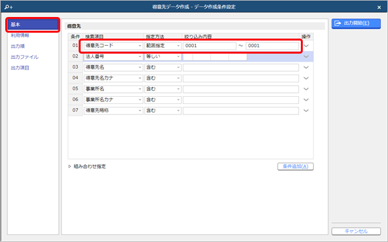Viewport: 388px width, 242px height.
Task: Switch to 出力項目 section
Action: pos(20,68)
